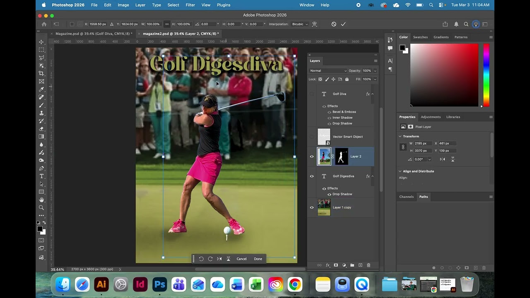
Task: Open the rotation angle dropdown in Properties
Action: click(429, 159)
